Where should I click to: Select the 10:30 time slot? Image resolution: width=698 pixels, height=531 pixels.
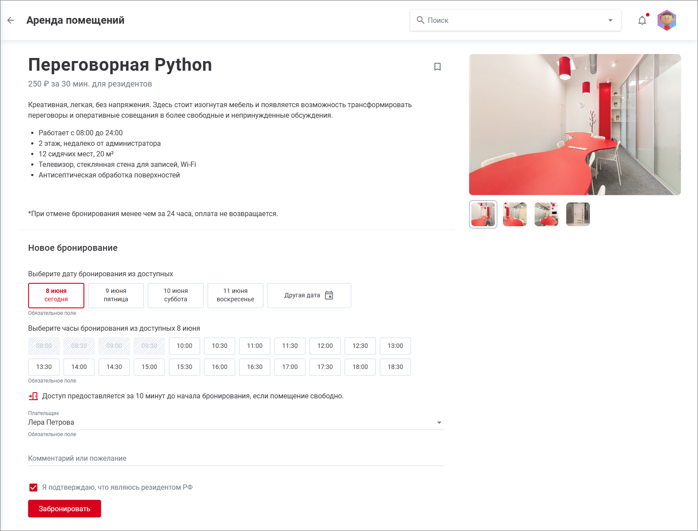pyautogui.click(x=220, y=346)
